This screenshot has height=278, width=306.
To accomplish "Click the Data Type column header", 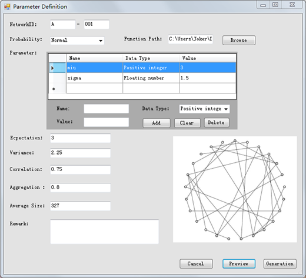I will tap(151, 58).
